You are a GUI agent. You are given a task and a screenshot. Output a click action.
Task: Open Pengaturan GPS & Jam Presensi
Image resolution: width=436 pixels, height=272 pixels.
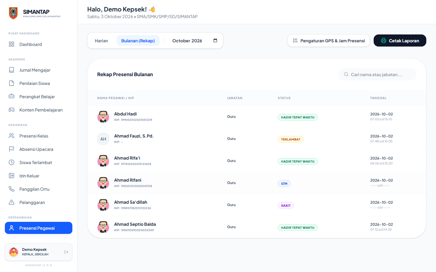[329, 40]
